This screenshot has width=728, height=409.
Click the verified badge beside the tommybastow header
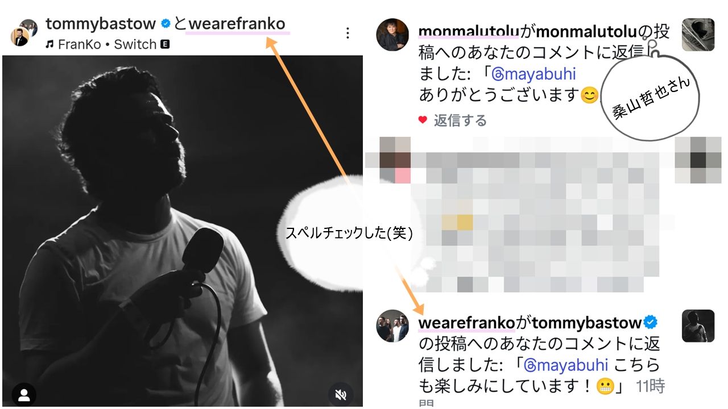166,24
